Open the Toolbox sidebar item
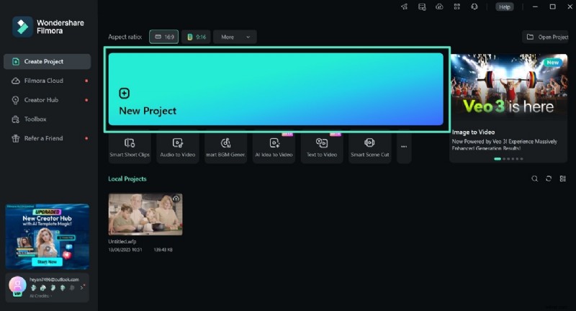This screenshot has width=576, height=311. 35,119
